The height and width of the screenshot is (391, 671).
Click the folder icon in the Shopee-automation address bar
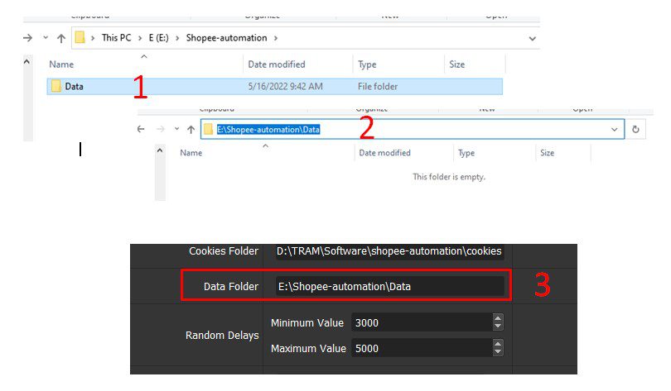(x=80, y=37)
